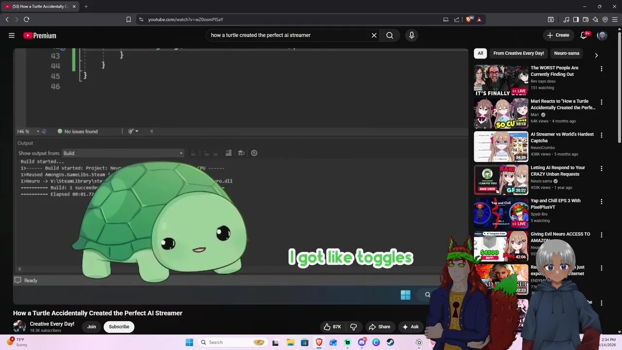This screenshot has width=622, height=350.
Task: Click the share page icon in address bar
Action: pyautogui.click(x=457, y=19)
